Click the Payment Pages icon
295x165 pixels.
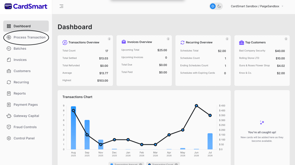point(9,105)
